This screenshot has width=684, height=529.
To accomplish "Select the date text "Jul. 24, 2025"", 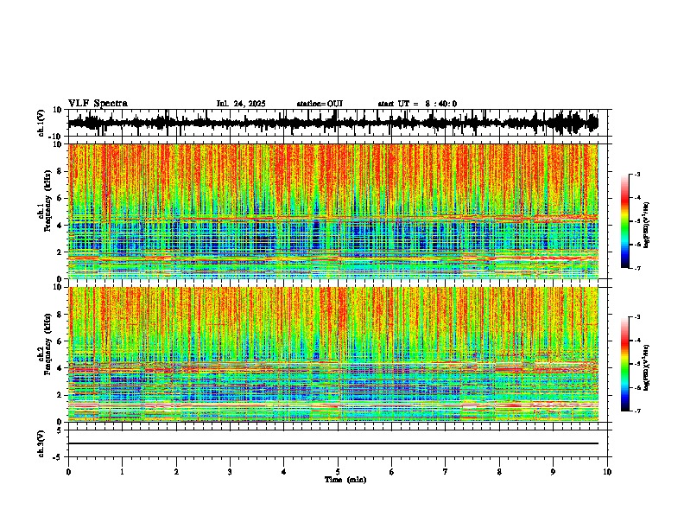I will click(241, 104).
